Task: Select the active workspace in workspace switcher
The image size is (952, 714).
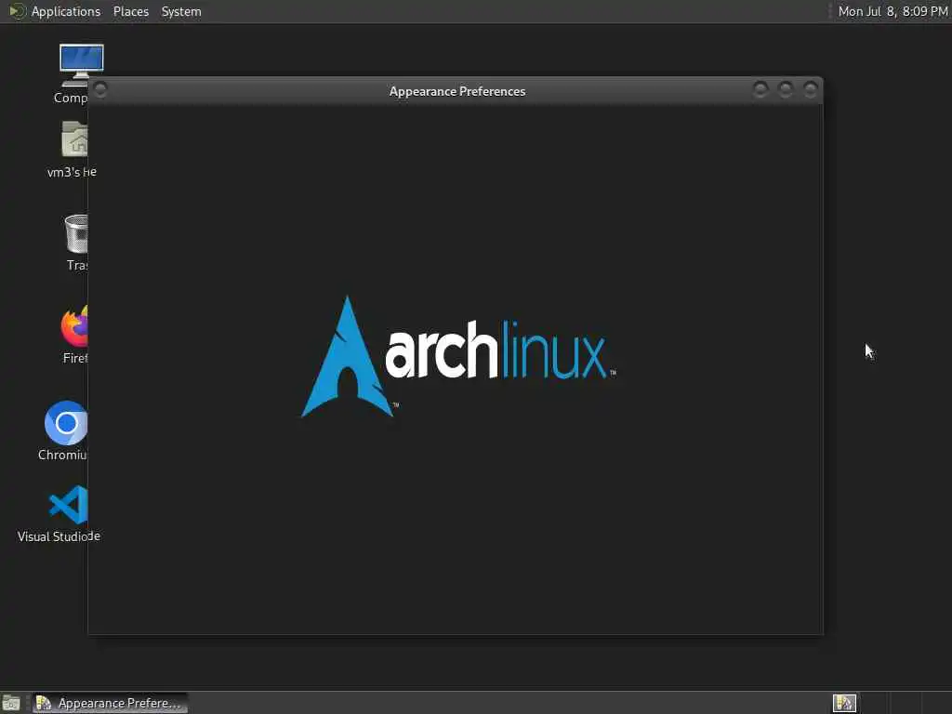Action: click(844, 703)
